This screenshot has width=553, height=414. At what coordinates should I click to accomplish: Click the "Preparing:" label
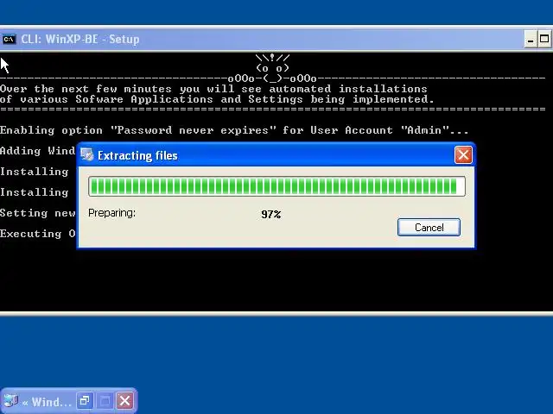(111, 213)
